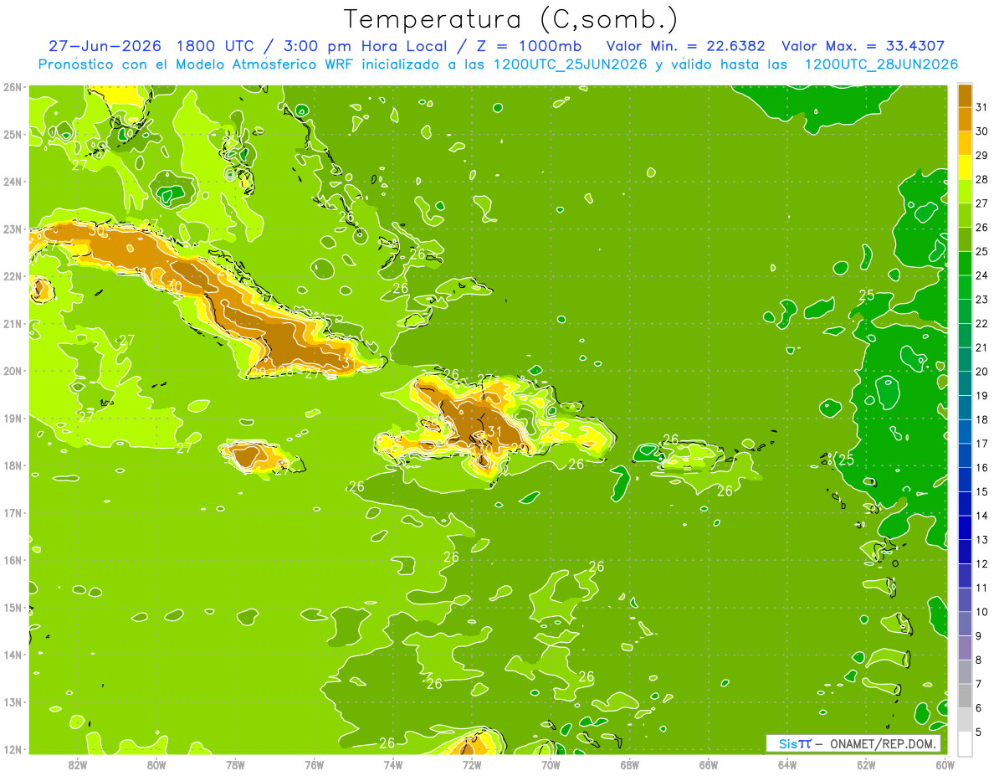Viewport: 1004px width, 776px height.
Task: Click the longitude label 66W
Action: point(708,764)
